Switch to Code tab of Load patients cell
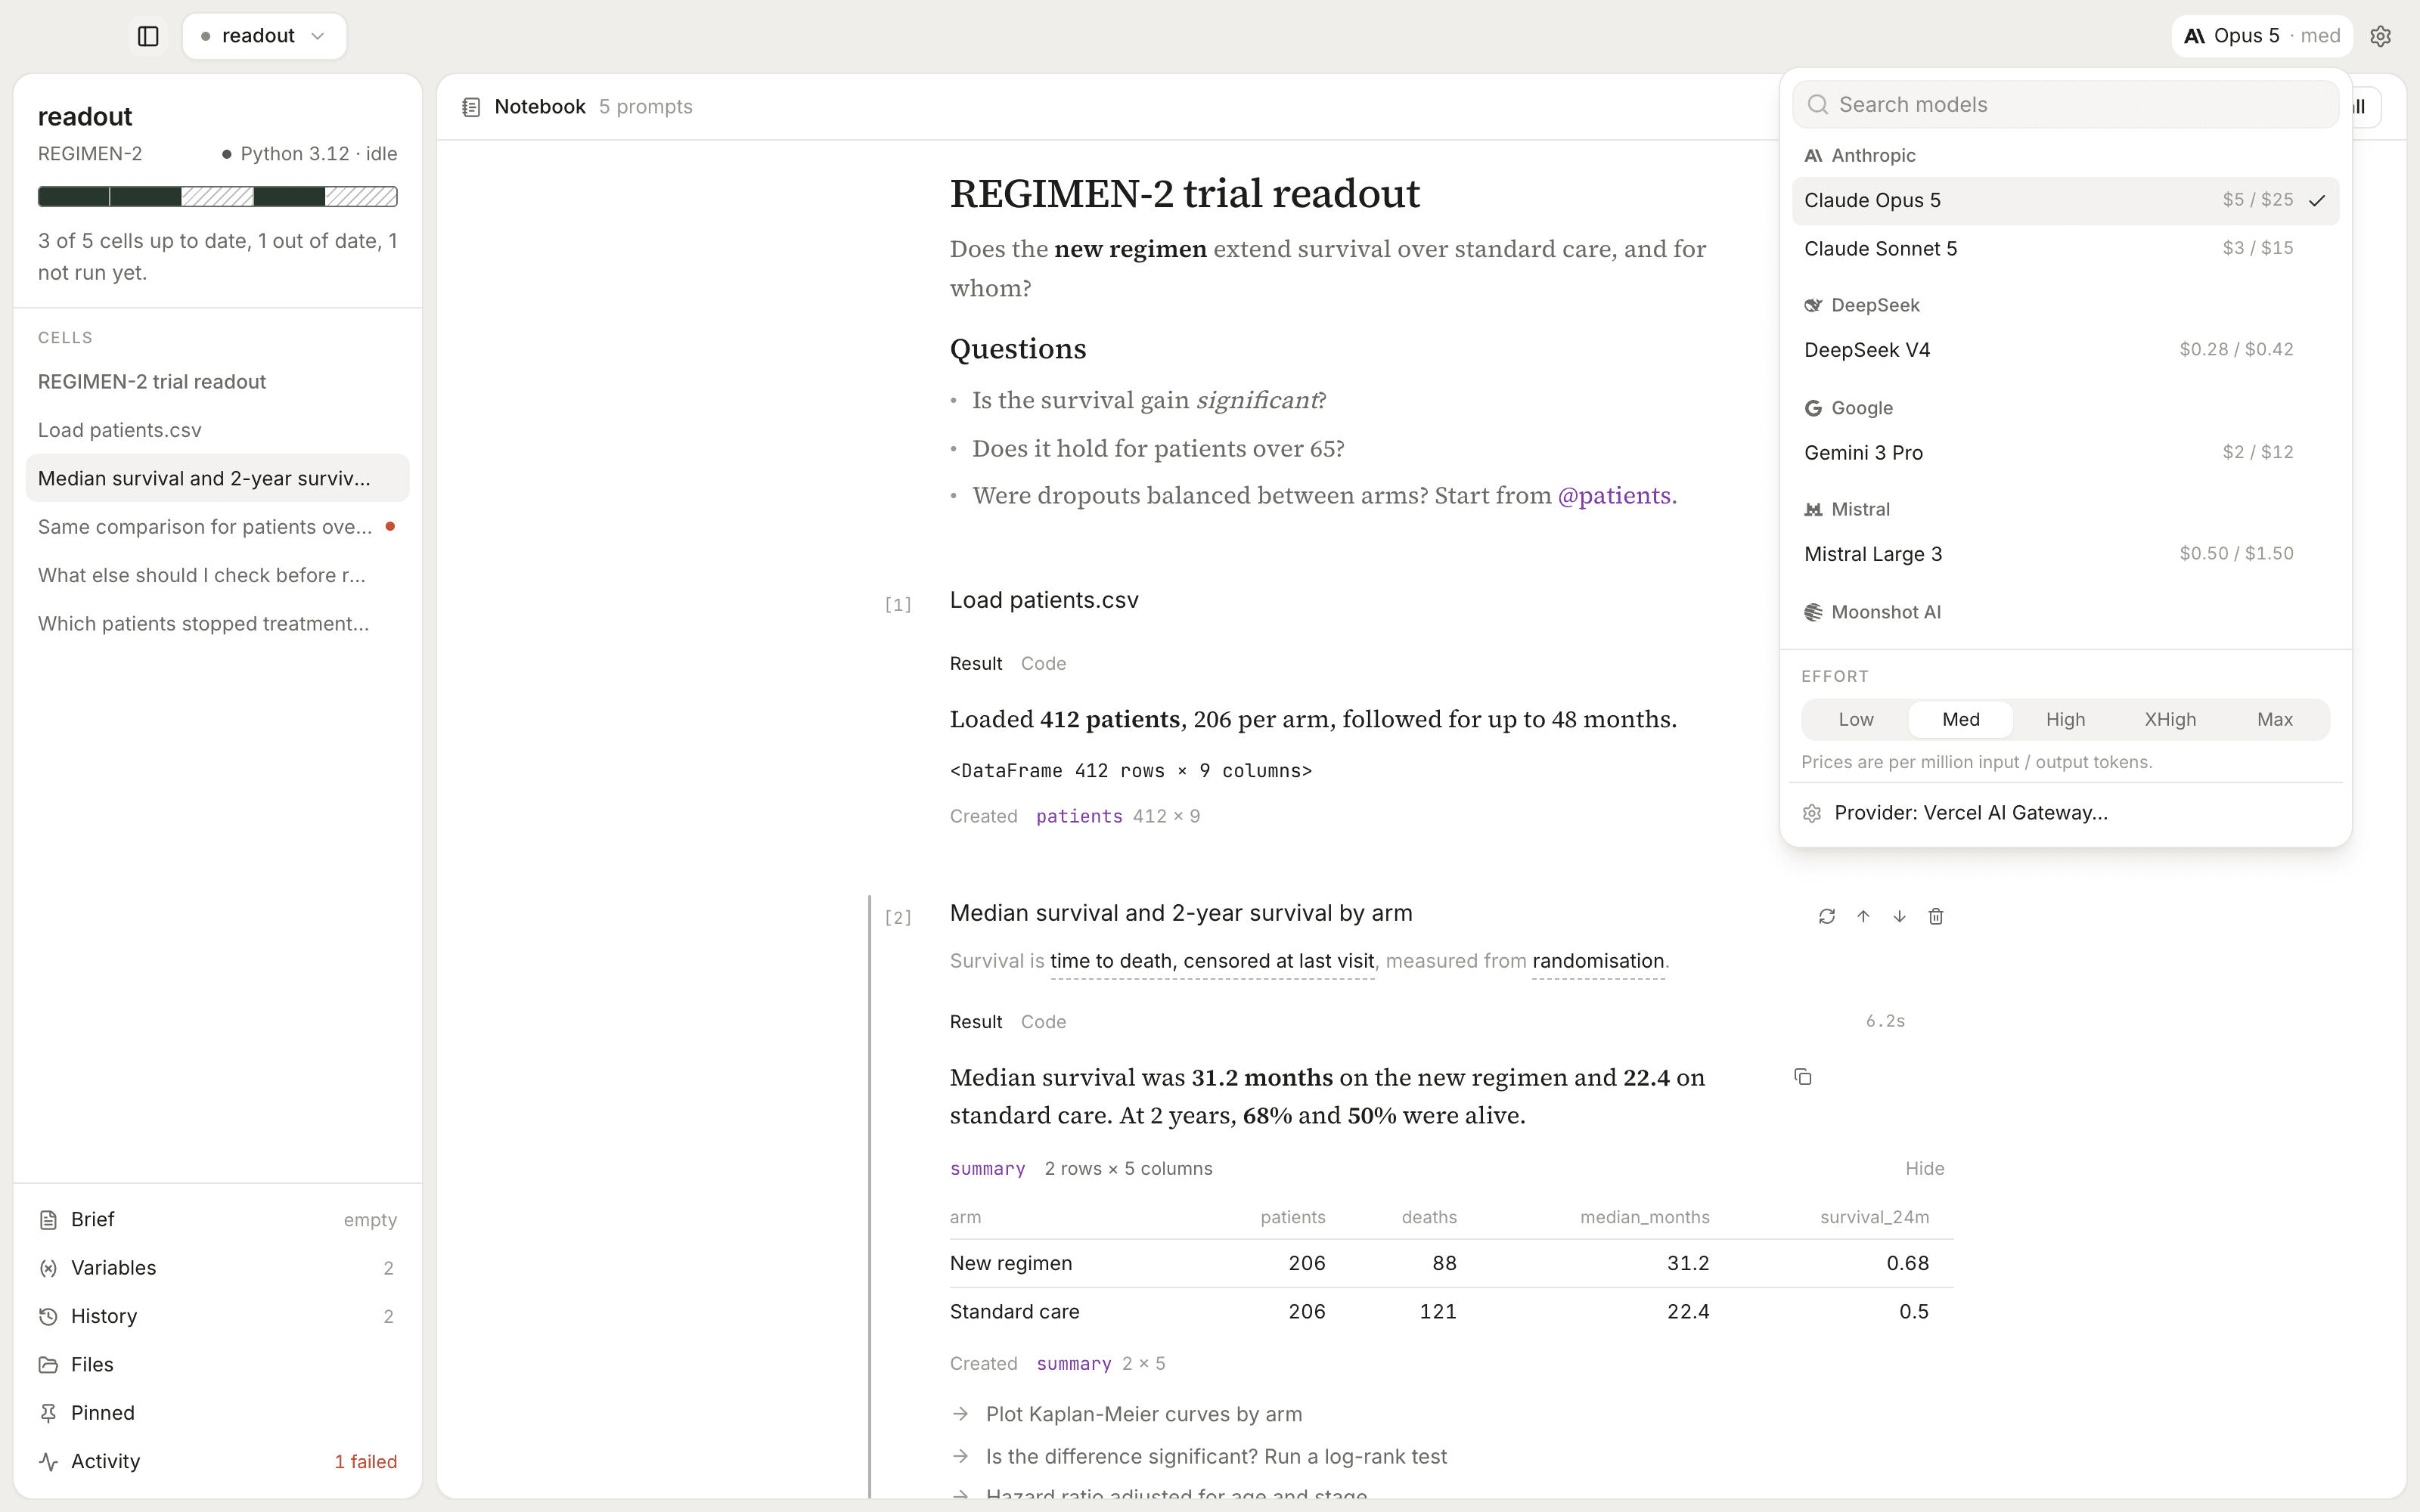 point(1043,664)
